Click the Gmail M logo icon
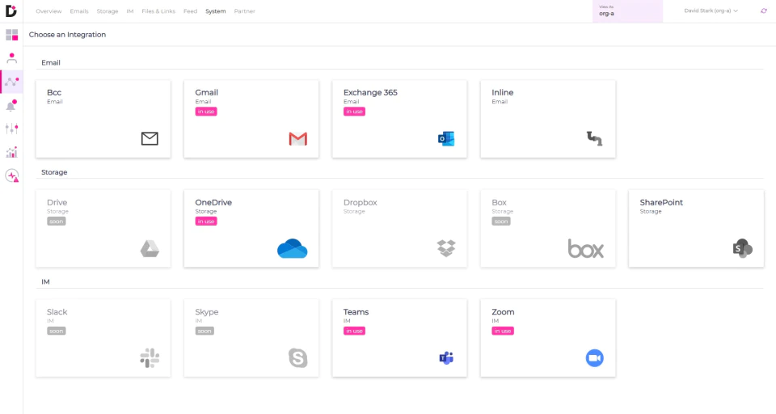776x414 pixels. (298, 138)
